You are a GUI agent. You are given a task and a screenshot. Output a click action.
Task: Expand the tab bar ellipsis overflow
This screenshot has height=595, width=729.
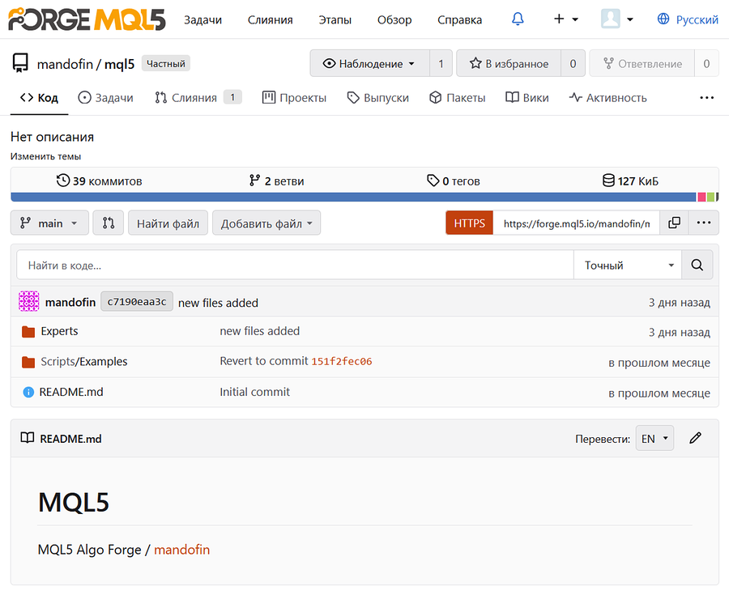tap(706, 97)
